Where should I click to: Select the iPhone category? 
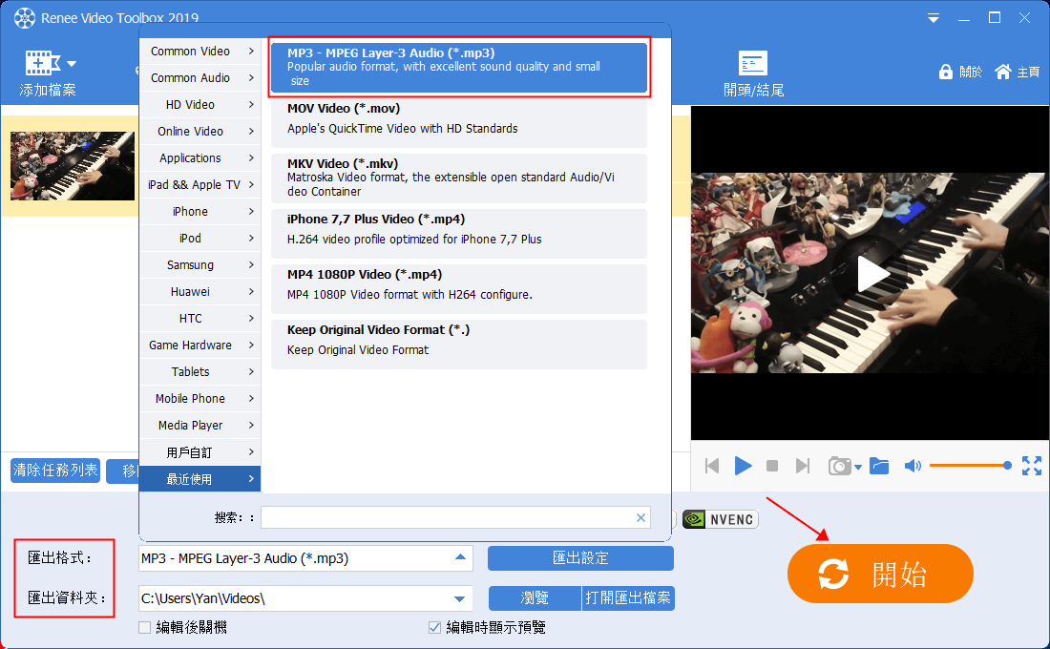pyautogui.click(x=200, y=212)
